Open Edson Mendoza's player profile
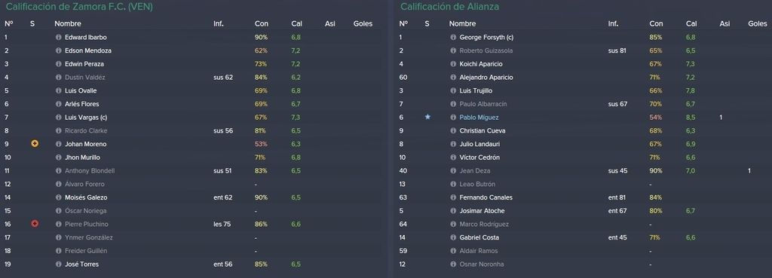 pyautogui.click(x=87, y=50)
